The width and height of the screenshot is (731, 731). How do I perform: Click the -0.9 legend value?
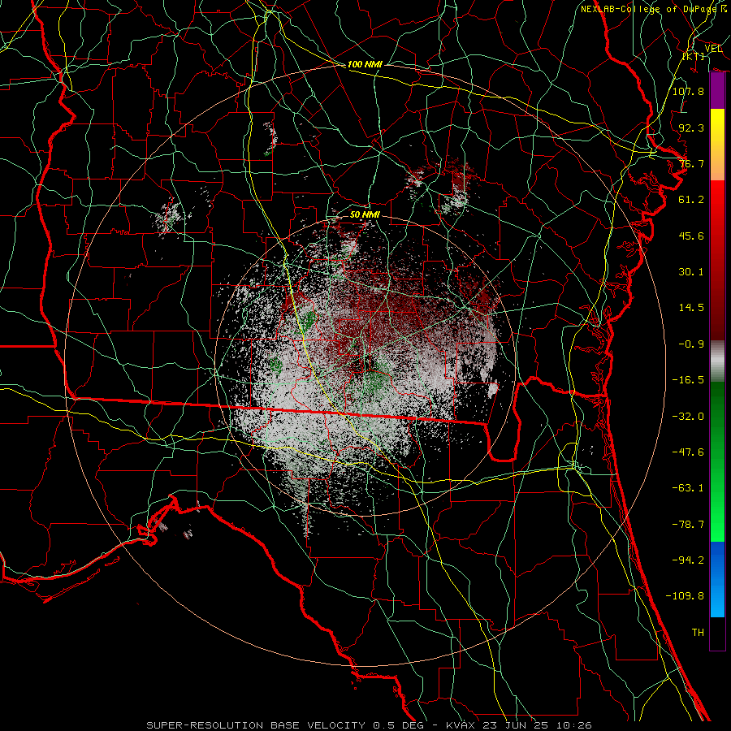tap(691, 344)
